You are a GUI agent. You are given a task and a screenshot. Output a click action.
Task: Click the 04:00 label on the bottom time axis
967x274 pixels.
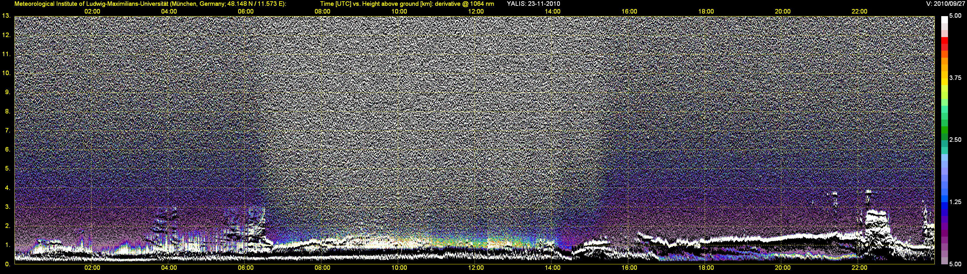[x=169, y=268]
